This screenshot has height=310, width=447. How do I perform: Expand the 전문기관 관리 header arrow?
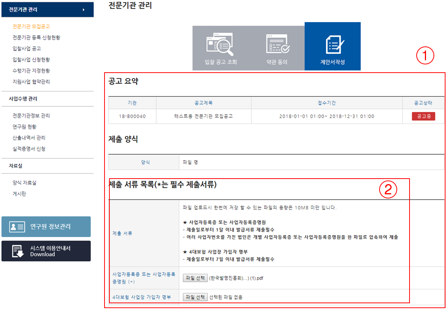84,10
